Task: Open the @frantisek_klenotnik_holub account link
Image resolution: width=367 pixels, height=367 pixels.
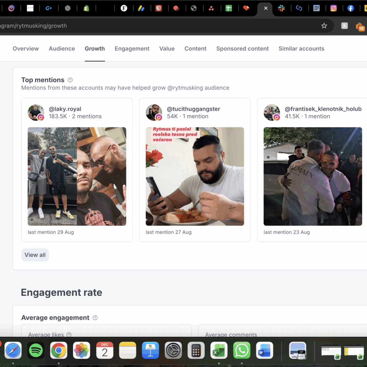Action: pos(323,109)
